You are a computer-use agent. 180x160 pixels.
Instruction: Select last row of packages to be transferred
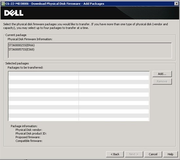tap(79, 119)
